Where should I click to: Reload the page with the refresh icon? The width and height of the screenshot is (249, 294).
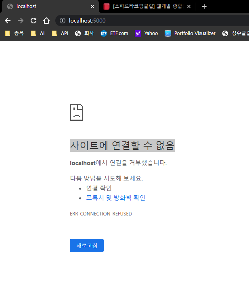[x=33, y=21]
